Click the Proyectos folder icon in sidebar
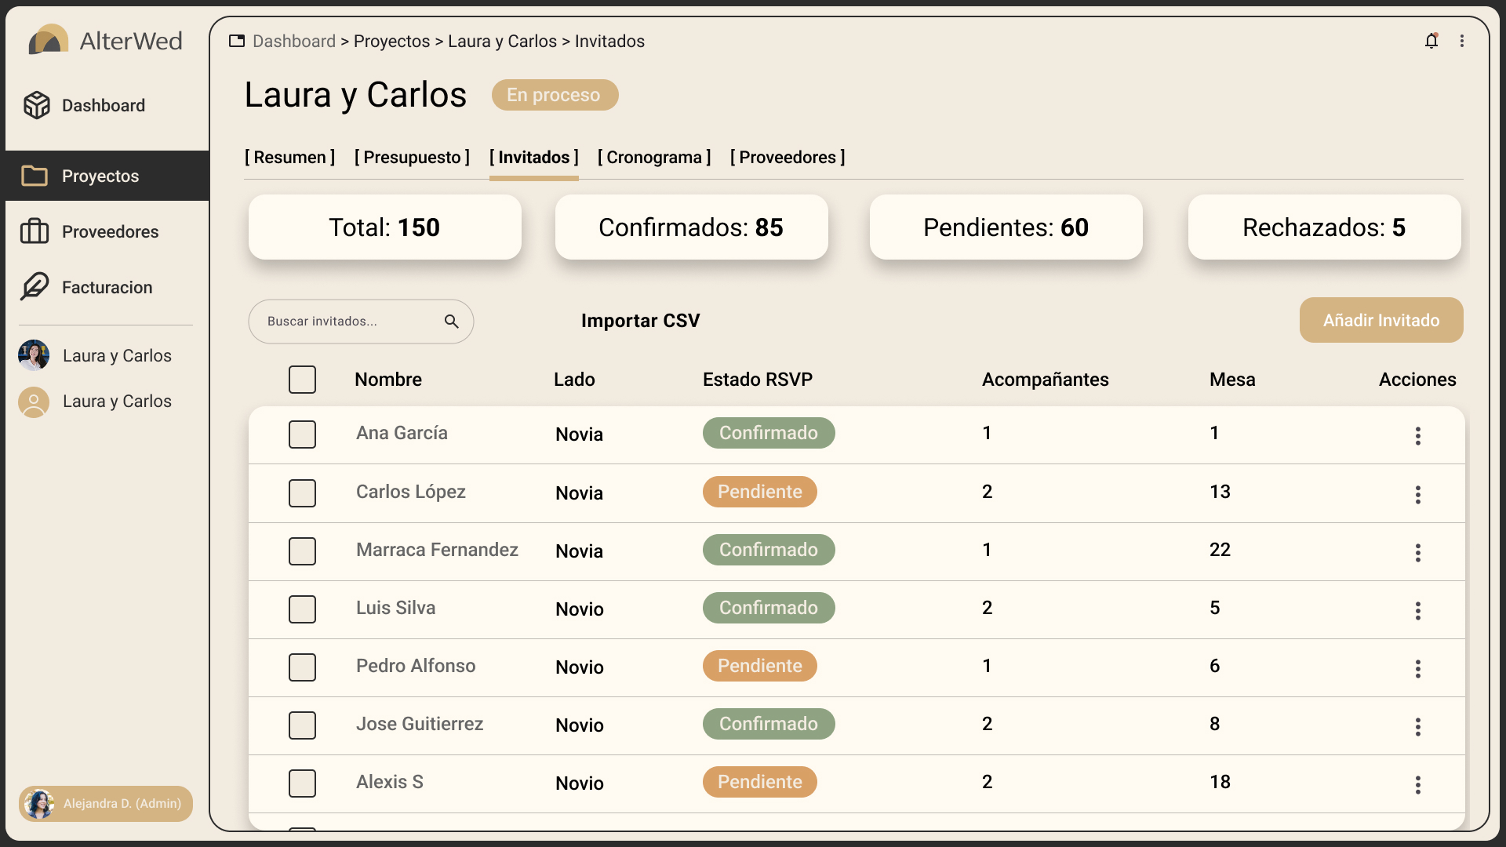This screenshot has width=1506, height=847. coord(35,176)
